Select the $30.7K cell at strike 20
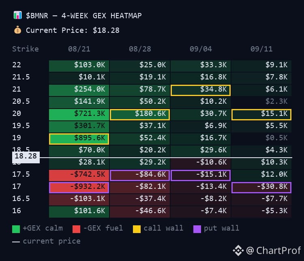The width and height of the screenshot is (304, 261). (201, 115)
